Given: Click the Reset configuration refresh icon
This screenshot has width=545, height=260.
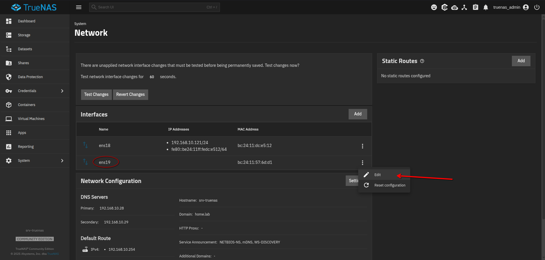Looking at the screenshot, I should tap(366, 185).
